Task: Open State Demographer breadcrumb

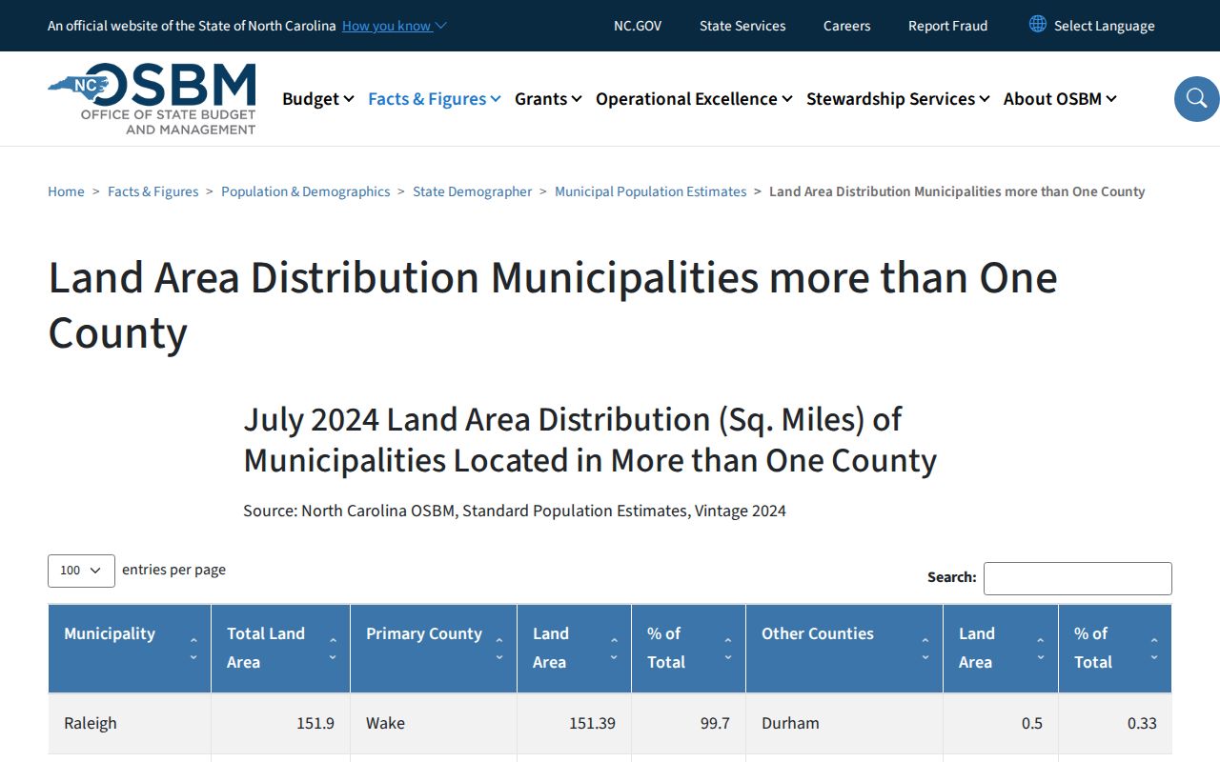Action: coord(473,191)
